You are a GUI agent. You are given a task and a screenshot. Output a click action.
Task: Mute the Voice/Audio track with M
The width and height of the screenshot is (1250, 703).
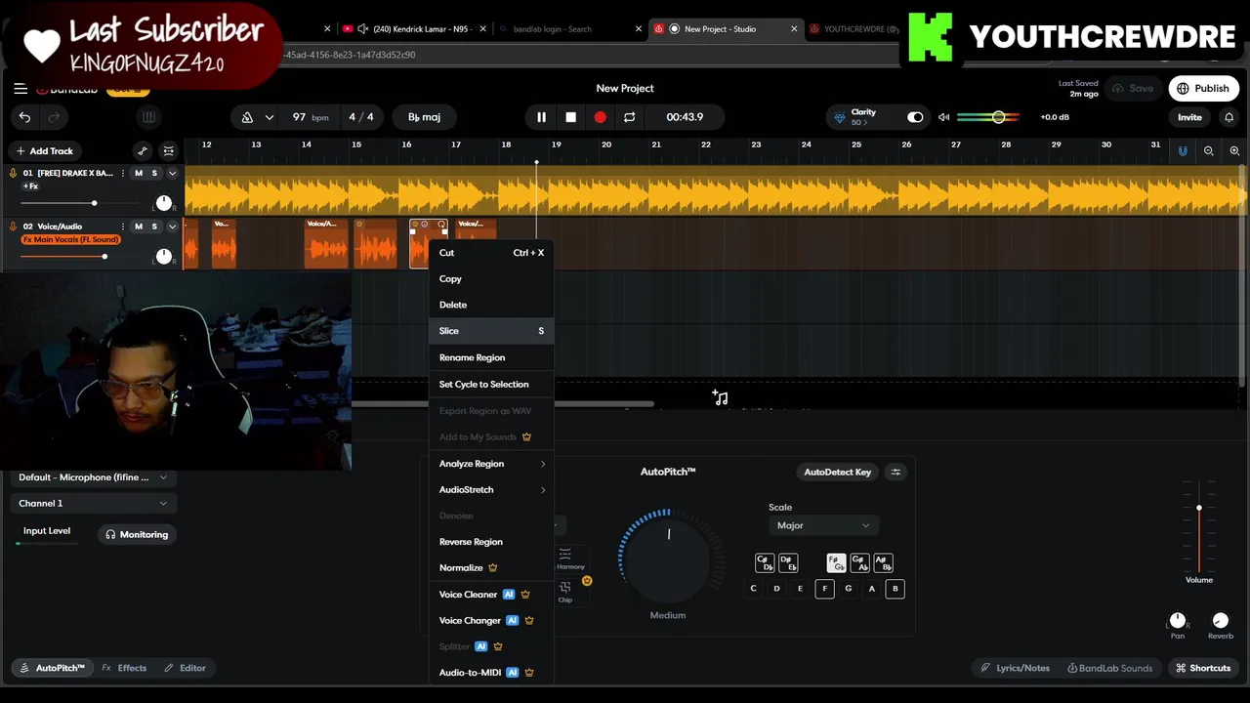coord(138,227)
